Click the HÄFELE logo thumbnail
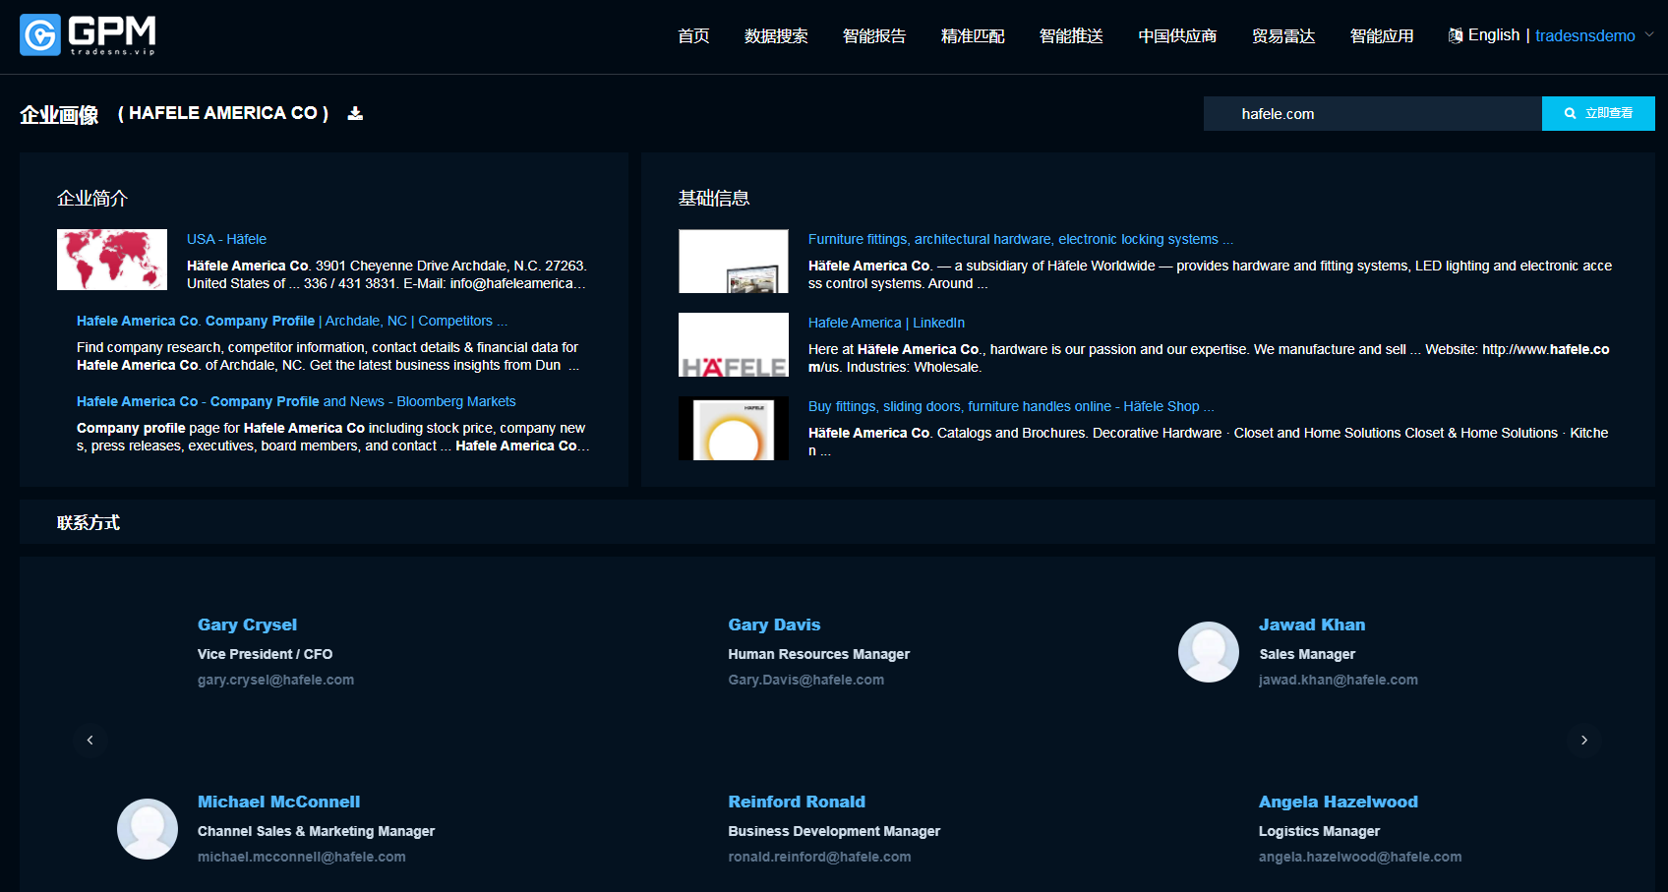 734,344
